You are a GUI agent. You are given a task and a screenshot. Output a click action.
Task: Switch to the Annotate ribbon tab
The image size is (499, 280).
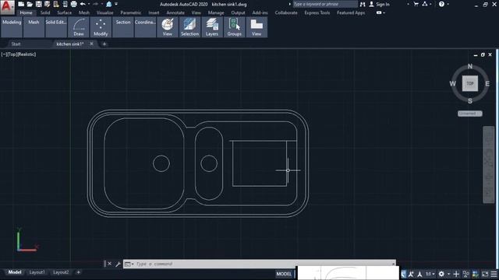[x=175, y=12]
